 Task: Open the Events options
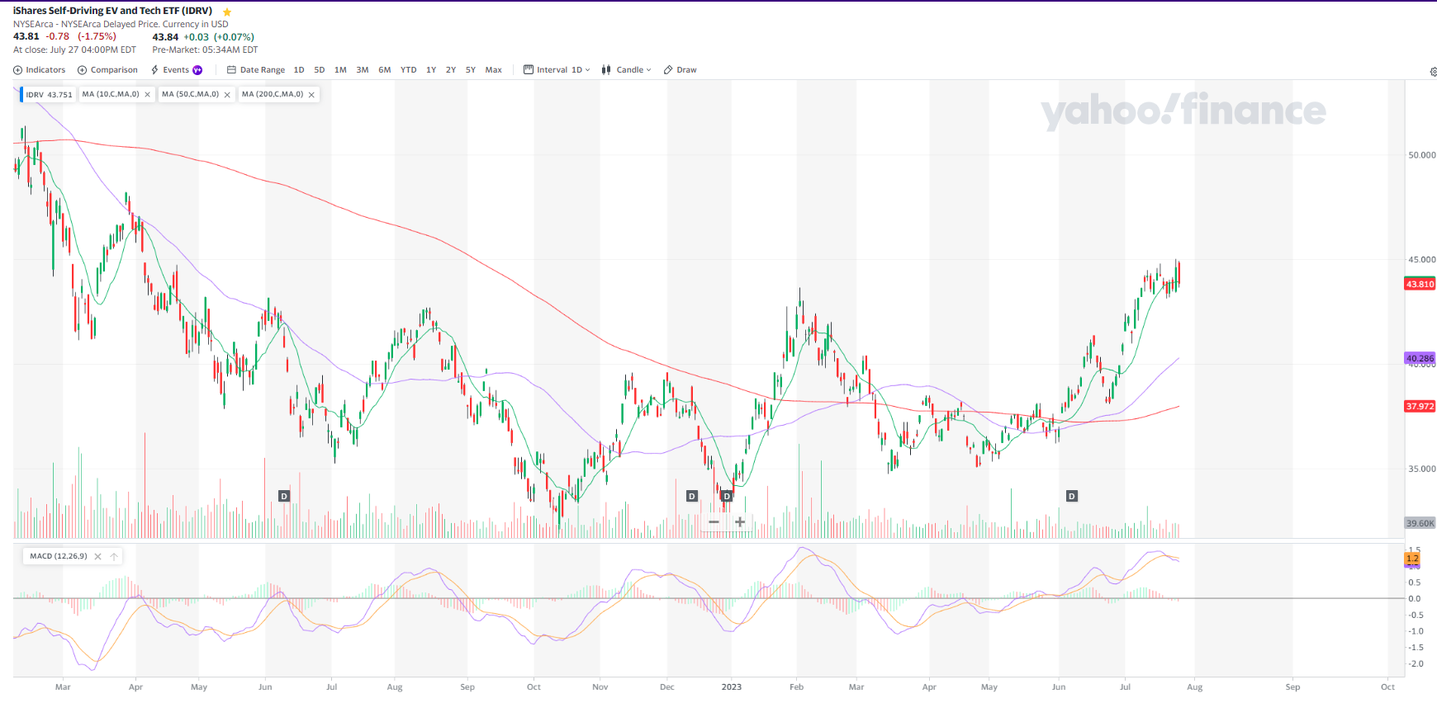tap(170, 70)
